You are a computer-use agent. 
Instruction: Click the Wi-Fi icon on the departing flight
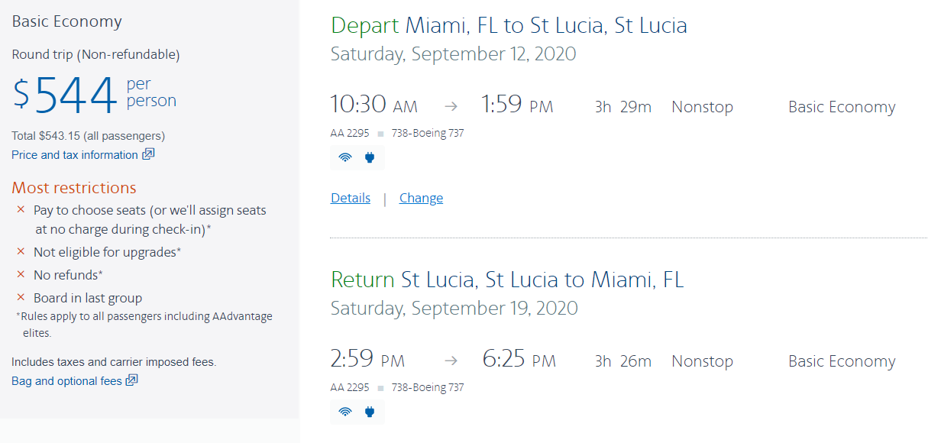(x=345, y=158)
